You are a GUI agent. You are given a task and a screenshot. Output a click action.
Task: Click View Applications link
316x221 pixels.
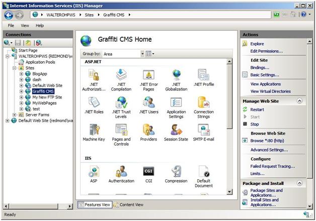tap(266, 84)
